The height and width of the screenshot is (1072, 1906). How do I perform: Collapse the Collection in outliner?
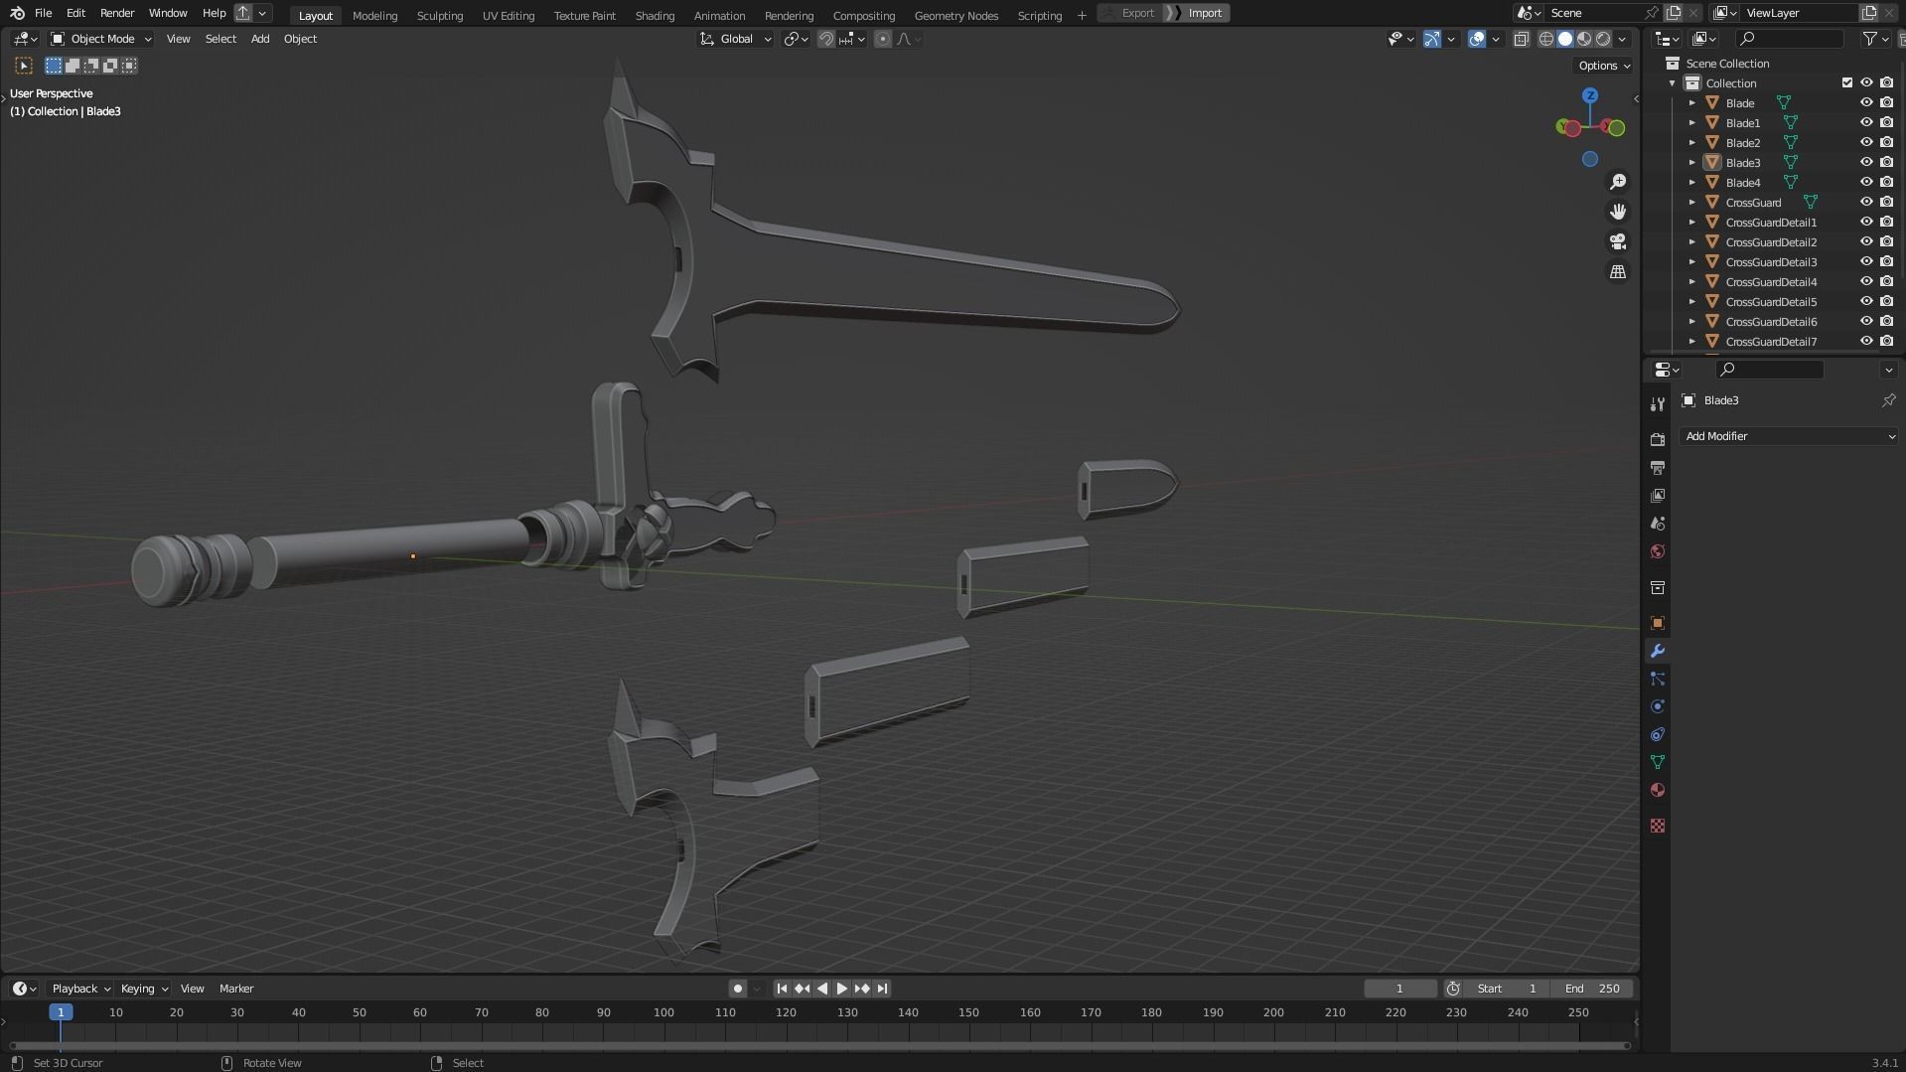click(1673, 82)
